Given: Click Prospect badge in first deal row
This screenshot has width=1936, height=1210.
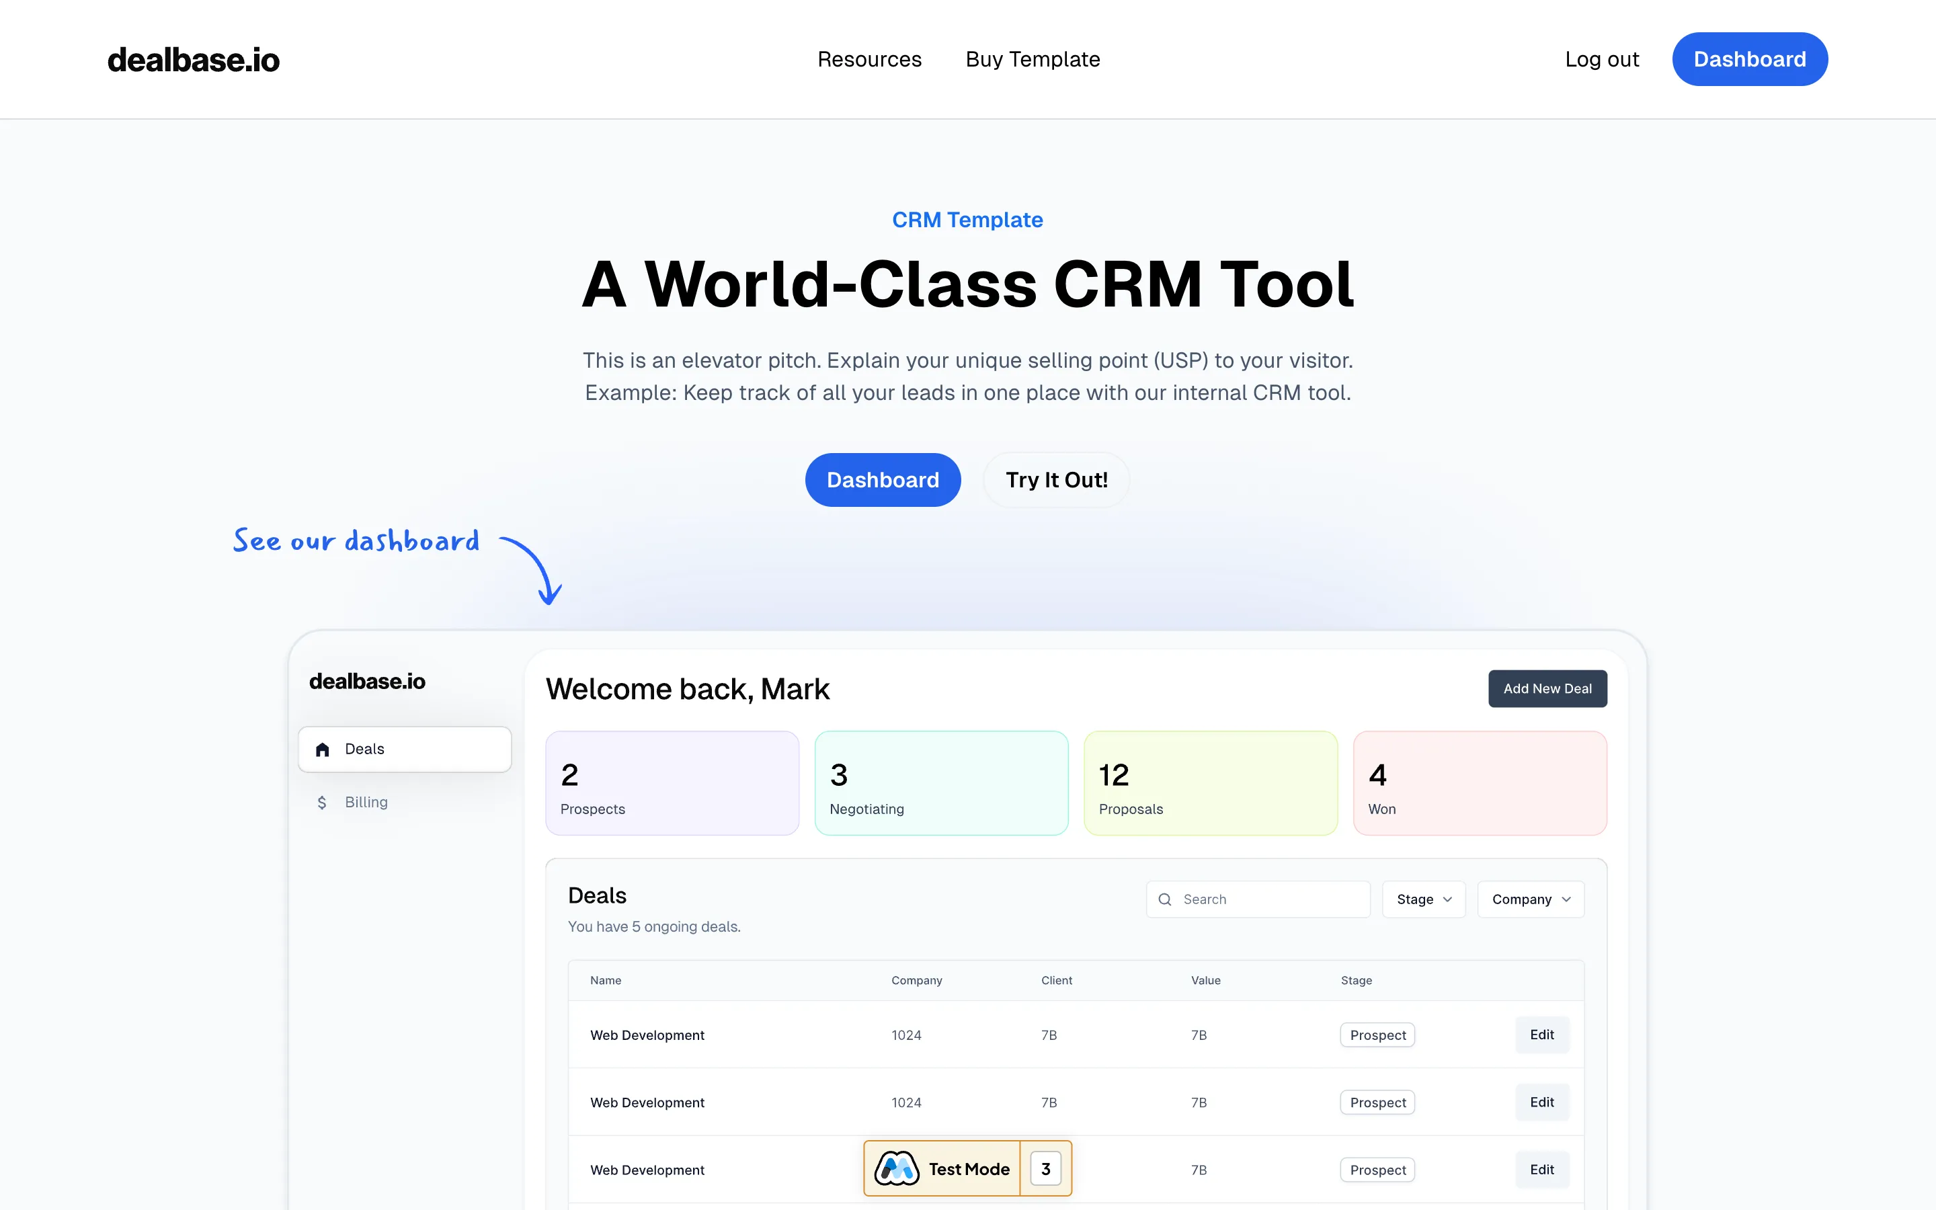Looking at the screenshot, I should tap(1377, 1035).
